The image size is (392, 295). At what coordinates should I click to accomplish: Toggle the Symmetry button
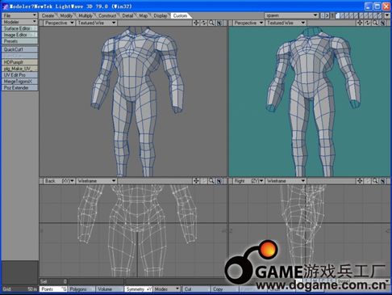[x=139, y=289]
